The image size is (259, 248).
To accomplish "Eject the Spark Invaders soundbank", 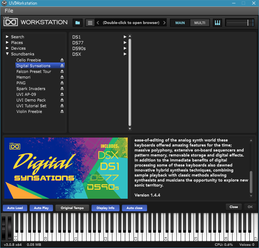I will (x=62, y=89).
